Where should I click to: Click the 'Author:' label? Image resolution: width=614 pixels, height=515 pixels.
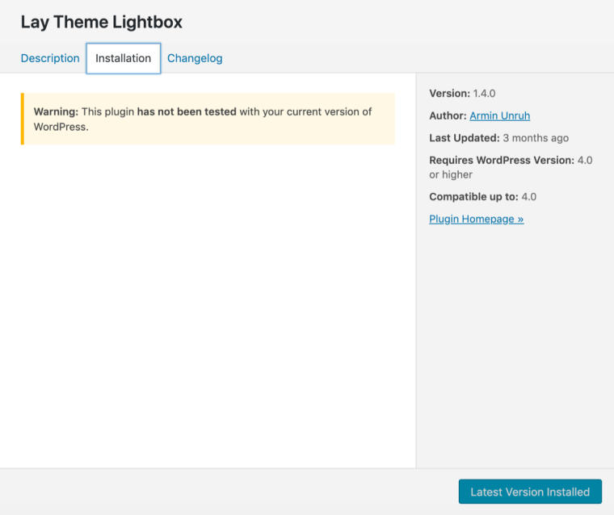point(448,115)
